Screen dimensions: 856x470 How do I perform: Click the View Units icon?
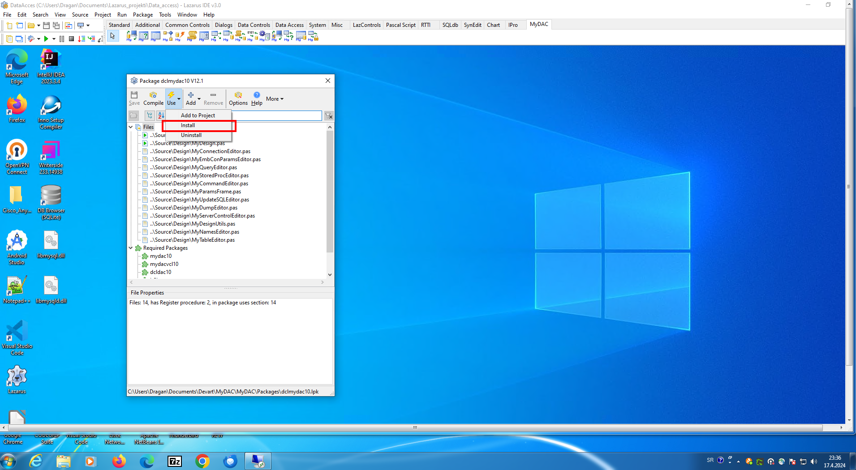(9, 39)
